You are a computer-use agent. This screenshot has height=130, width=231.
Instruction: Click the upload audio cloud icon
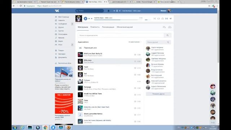pos(170,27)
